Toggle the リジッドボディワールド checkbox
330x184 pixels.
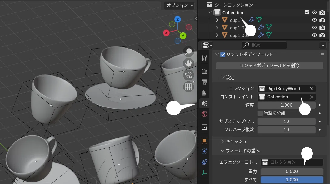click(223, 54)
